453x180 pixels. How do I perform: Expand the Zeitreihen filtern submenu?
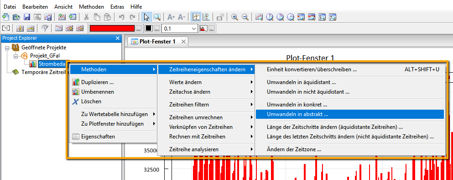pos(206,105)
